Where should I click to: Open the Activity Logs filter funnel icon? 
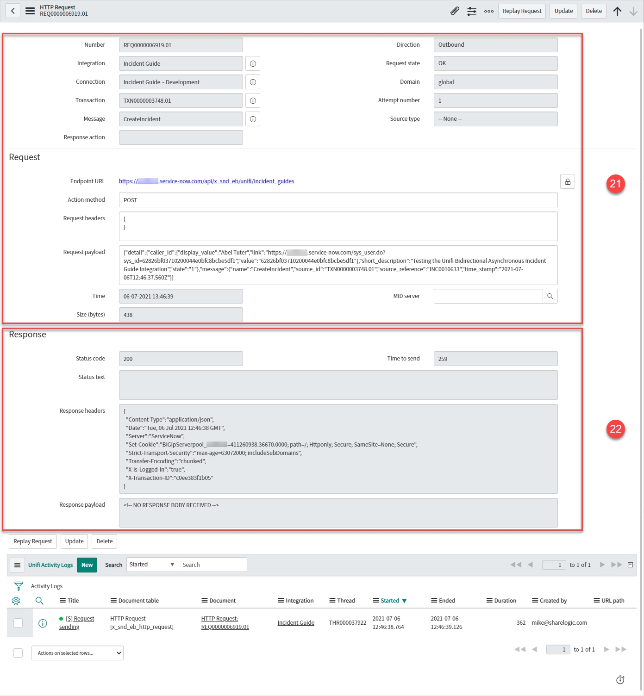(19, 586)
